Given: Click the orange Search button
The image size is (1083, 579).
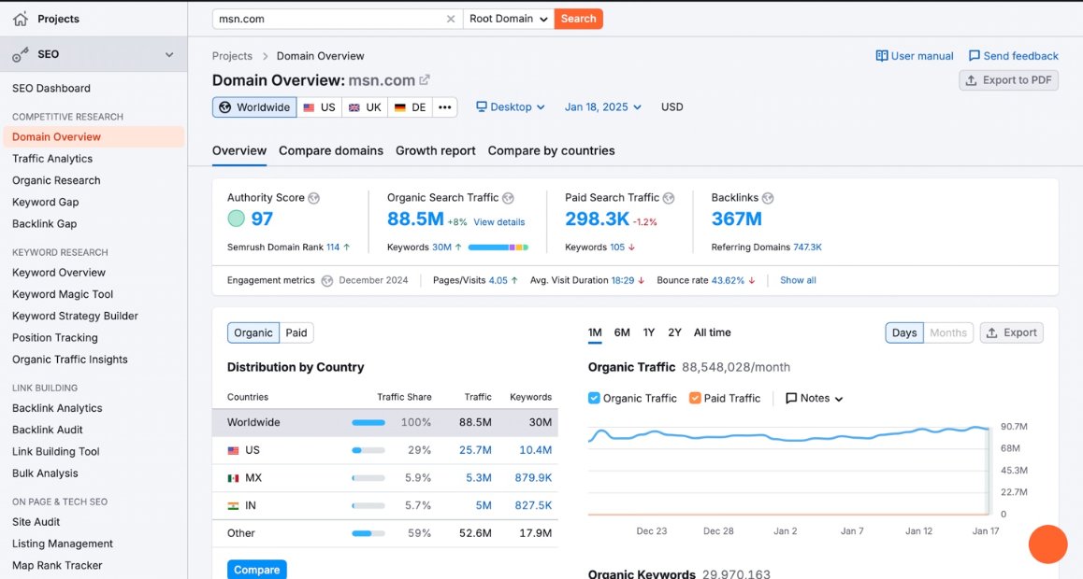Looking at the screenshot, I should tap(578, 19).
